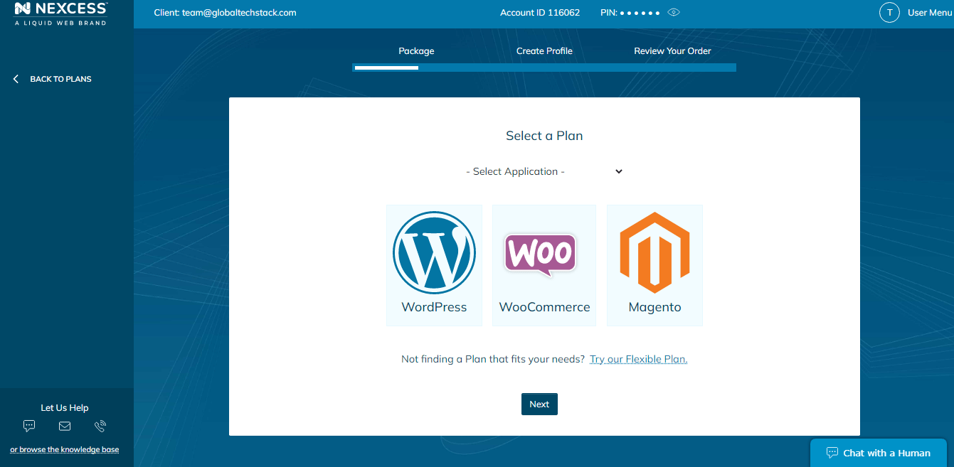This screenshot has height=467, width=954.
Task: Select the WordPress plan card
Action: [x=434, y=265]
